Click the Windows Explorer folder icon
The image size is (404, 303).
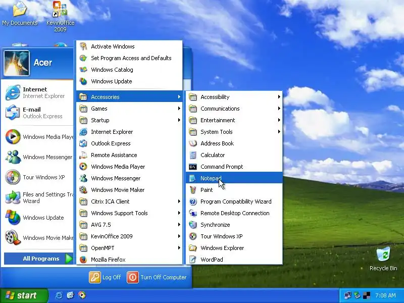point(193,248)
